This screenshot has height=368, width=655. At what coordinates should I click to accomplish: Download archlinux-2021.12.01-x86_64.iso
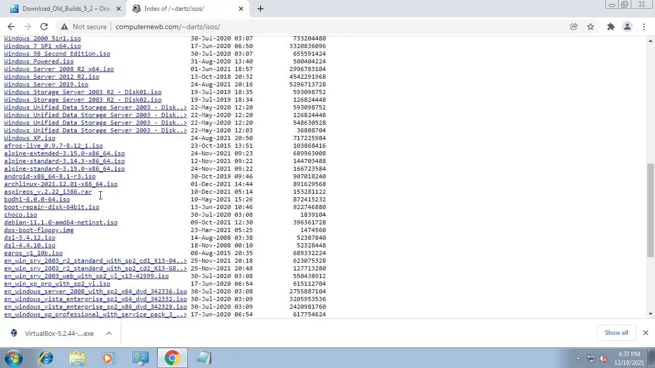pos(60,184)
